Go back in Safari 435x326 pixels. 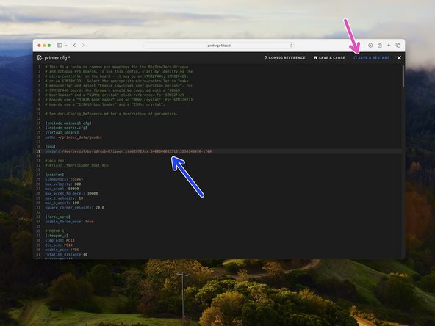(x=75, y=46)
